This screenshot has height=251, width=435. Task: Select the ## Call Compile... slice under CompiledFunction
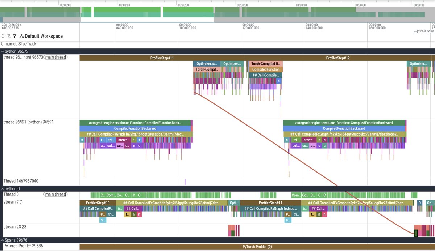265,75
